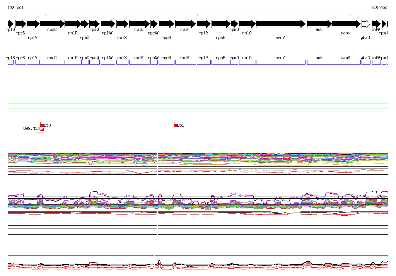Select the black rpsC gene arrow
Image resolution: width=396 pixels, height=276 pixels.
point(52,24)
